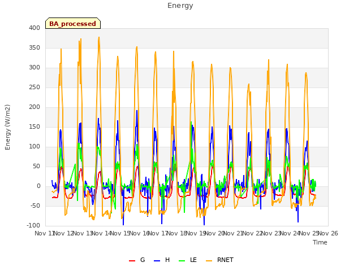Click the BA_processed label box
Image resolution: width=362 pixels, height=271 pixels.
pos(73,23)
